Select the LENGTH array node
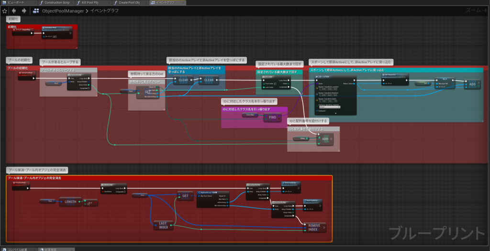The width and height of the screenshot is (490, 251). [x=70, y=202]
